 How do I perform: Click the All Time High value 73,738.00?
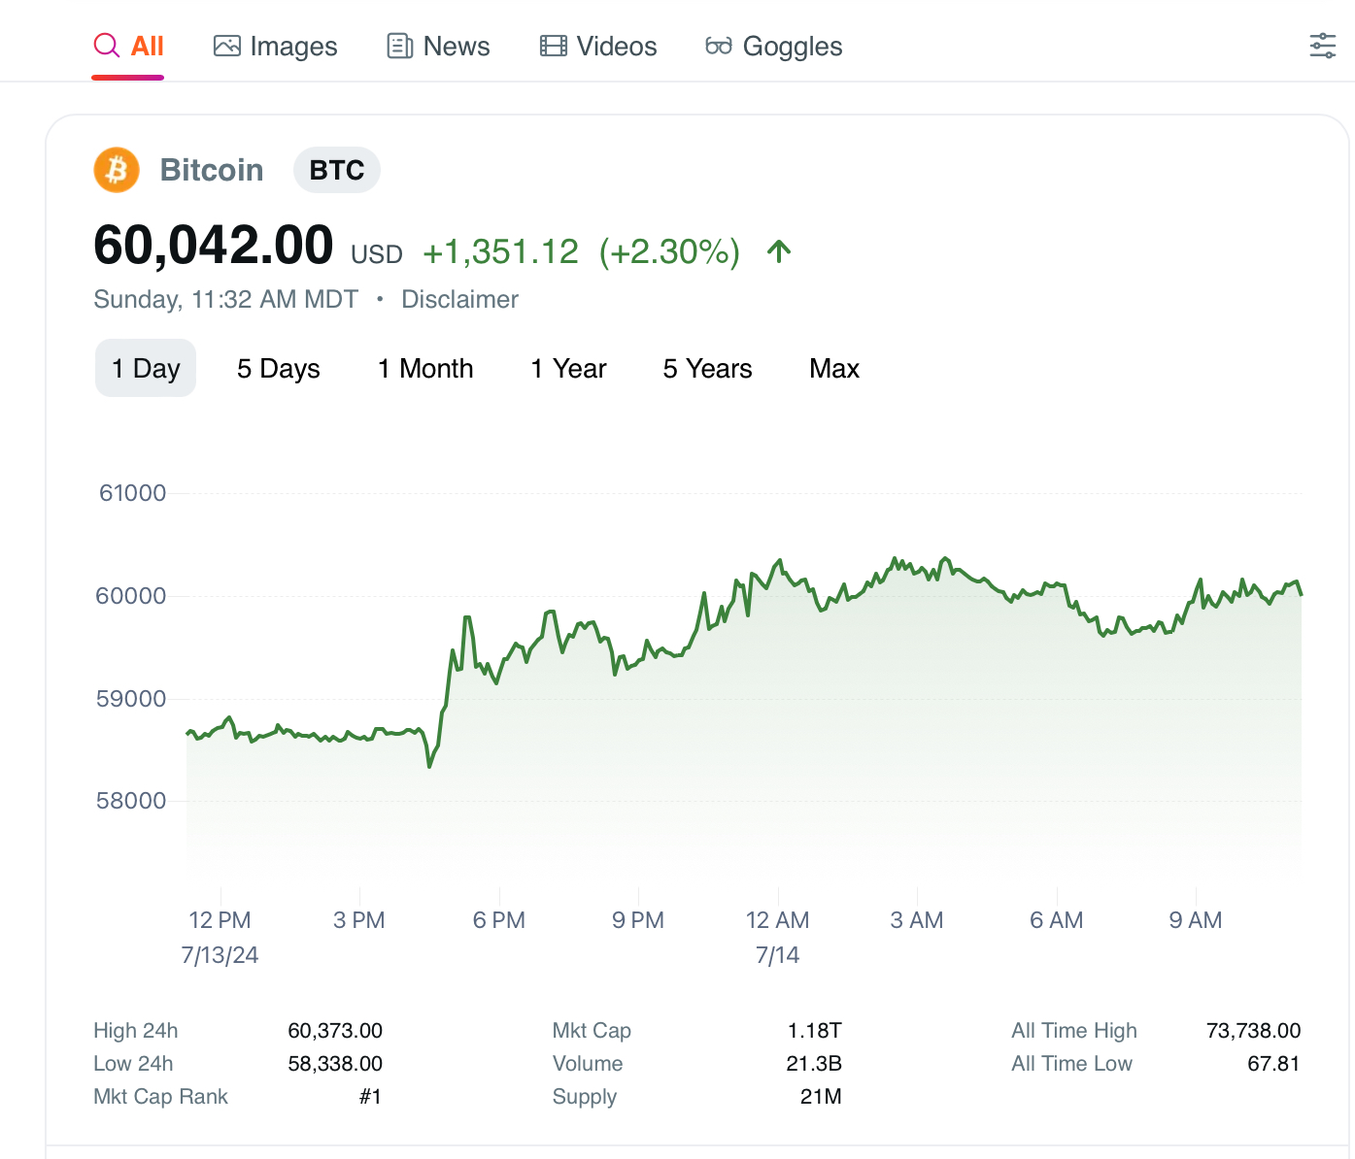(x=1253, y=1030)
